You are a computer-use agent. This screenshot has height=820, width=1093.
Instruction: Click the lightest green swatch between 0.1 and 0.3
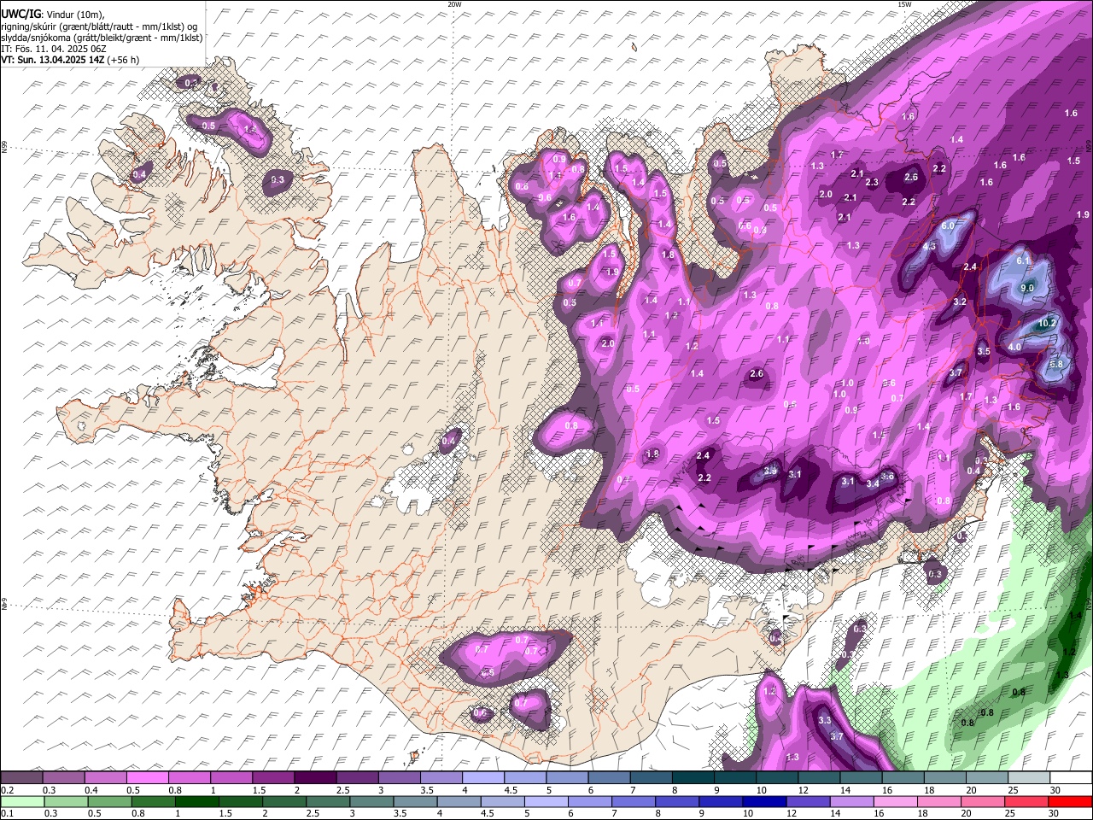click(x=22, y=801)
